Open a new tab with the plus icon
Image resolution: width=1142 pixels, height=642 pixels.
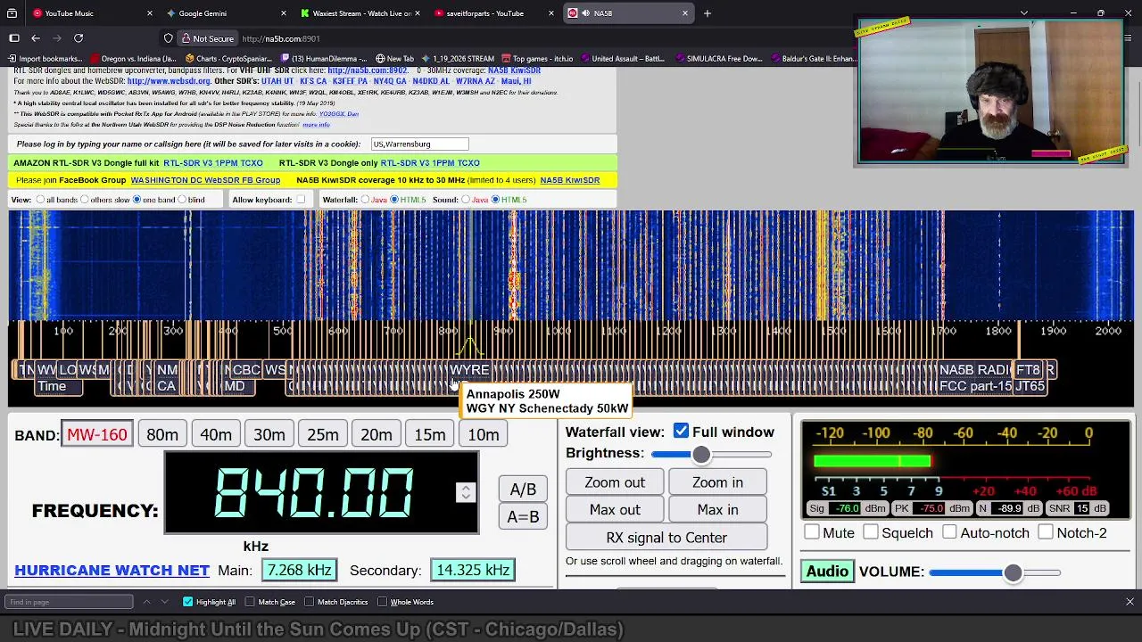click(x=708, y=13)
